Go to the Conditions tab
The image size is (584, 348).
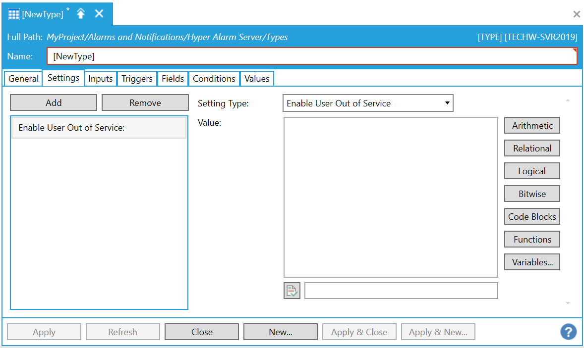[214, 78]
